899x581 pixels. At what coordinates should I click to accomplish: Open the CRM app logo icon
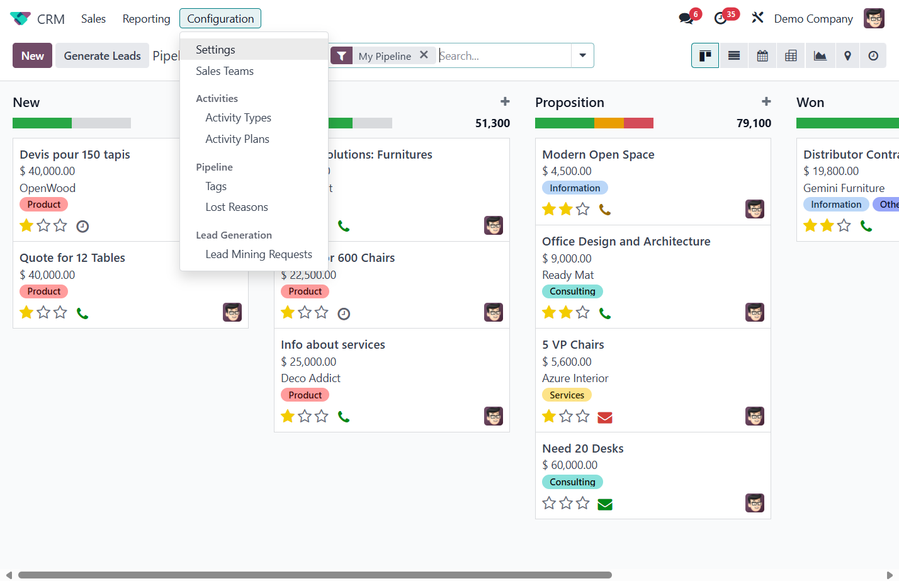click(x=20, y=19)
